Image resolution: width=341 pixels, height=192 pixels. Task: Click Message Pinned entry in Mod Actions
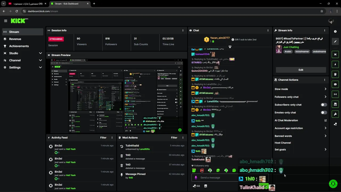(x=152, y=176)
